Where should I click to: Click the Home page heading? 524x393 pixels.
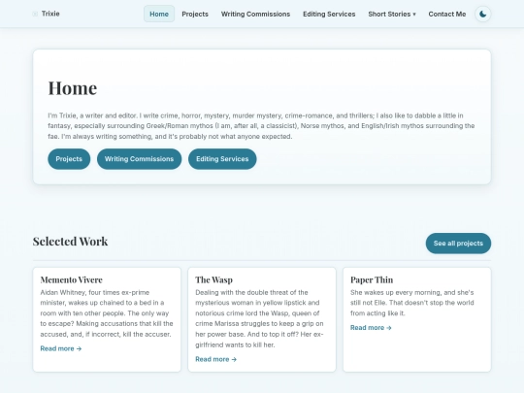[x=73, y=88]
